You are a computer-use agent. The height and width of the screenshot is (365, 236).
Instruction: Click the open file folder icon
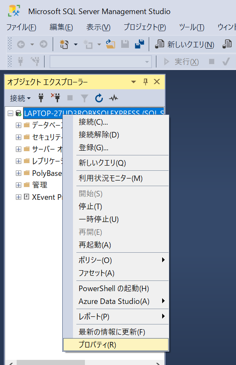click(111, 44)
